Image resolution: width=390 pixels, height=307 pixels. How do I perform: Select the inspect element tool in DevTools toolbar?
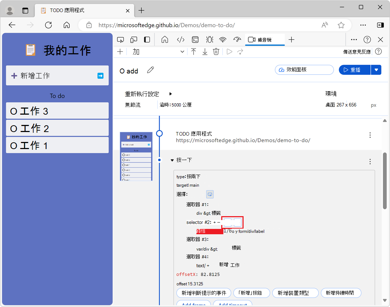[121, 39]
